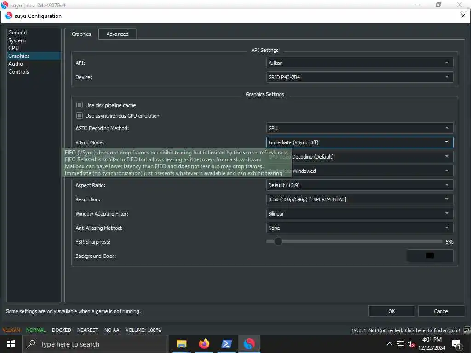Open the Windows Start menu
Screen dimensions: 471x353
point(11,344)
